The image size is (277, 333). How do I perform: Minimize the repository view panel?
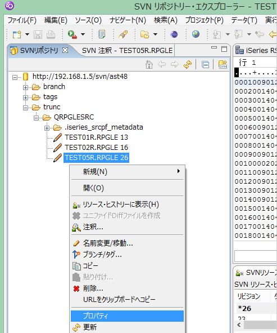click(214, 47)
